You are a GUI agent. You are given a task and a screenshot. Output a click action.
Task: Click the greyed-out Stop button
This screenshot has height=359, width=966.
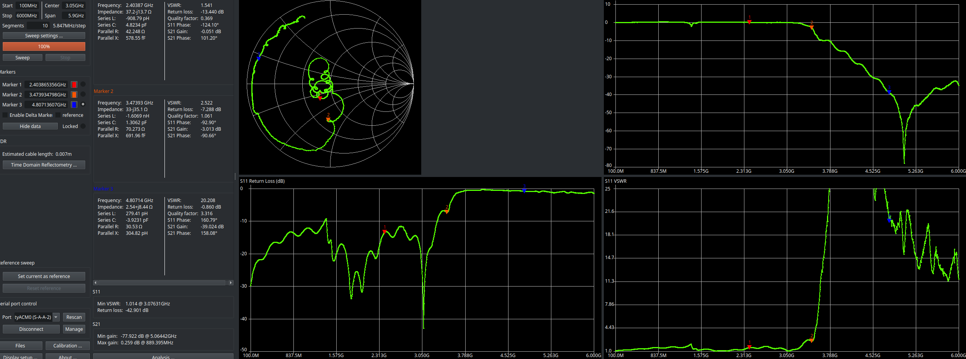coord(65,57)
